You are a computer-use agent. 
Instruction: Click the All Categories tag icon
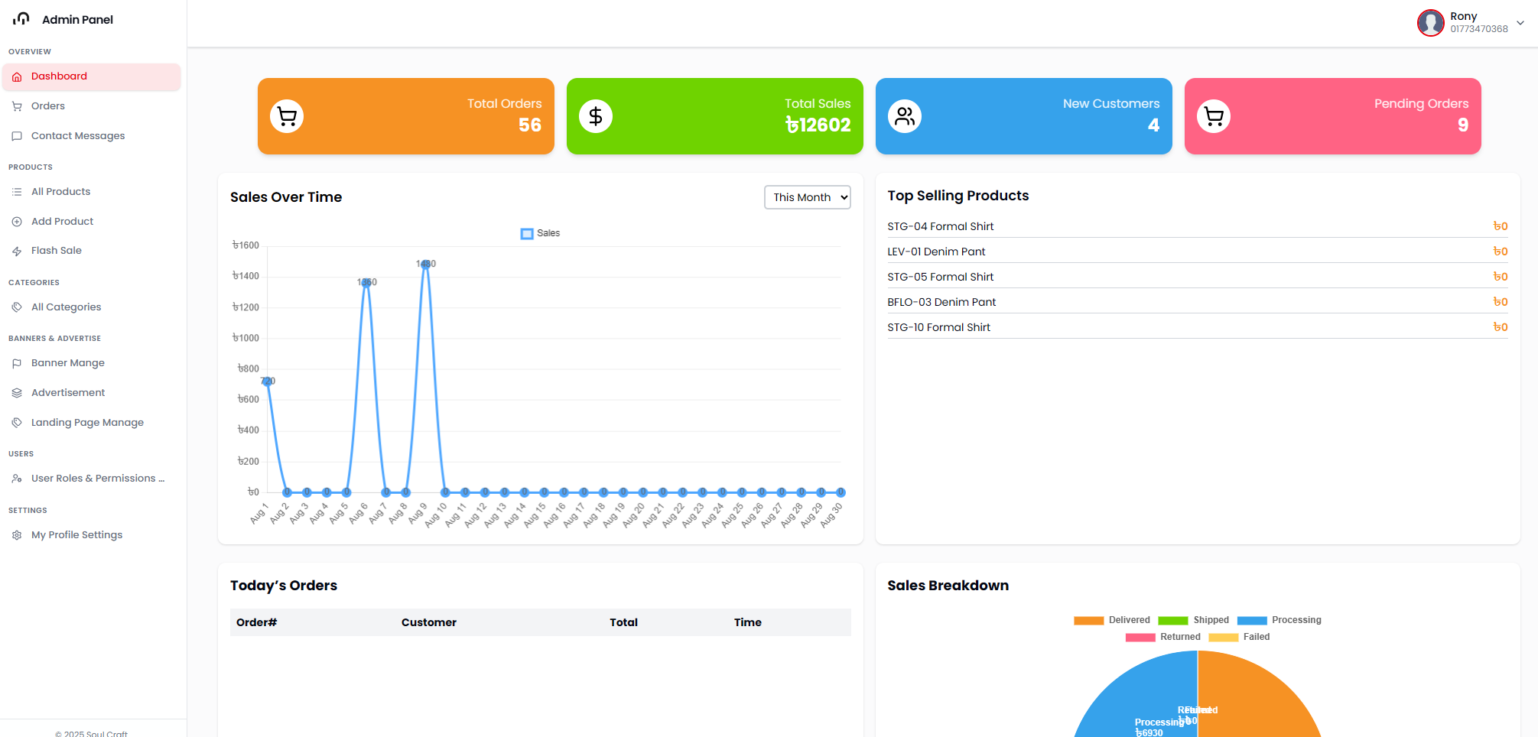point(17,307)
